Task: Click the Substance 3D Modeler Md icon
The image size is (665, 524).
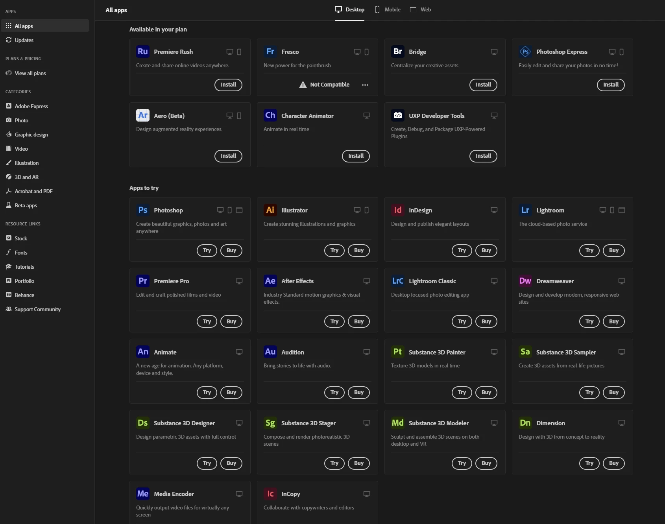Action: [x=398, y=423]
